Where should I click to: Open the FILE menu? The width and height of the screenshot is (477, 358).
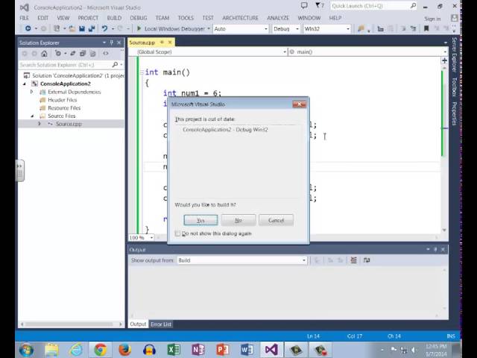(x=25, y=18)
